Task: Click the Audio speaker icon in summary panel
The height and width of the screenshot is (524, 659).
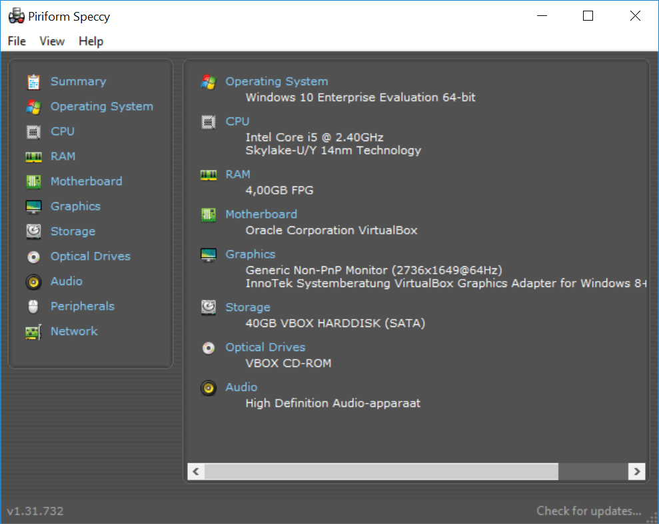Action: pos(209,388)
